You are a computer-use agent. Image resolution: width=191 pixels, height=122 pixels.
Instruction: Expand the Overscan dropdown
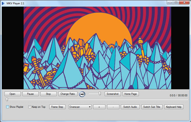point(80,107)
